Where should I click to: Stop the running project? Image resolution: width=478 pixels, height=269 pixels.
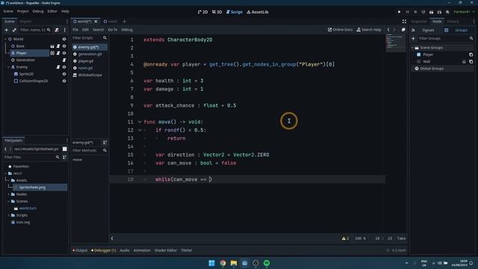click(x=415, y=12)
